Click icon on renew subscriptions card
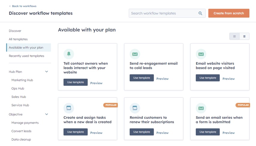This screenshot has width=256, height=146. (135, 108)
